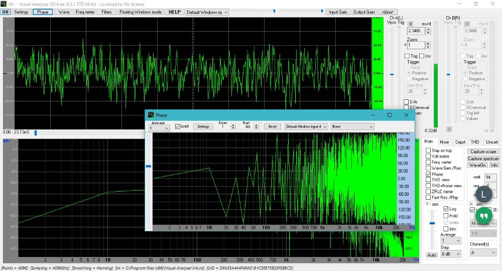
Task: Expand the Channel(s) dropdown showing A
Action: [483, 252]
